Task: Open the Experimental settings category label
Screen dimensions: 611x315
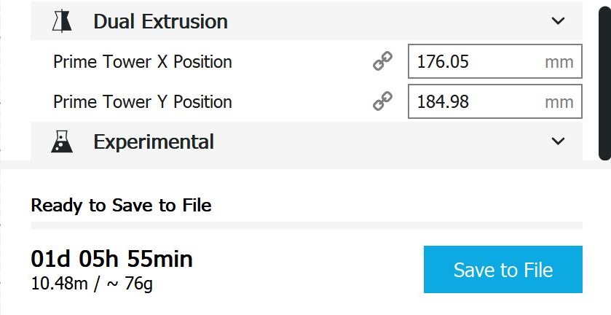Action: pyautogui.click(x=153, y=141)
